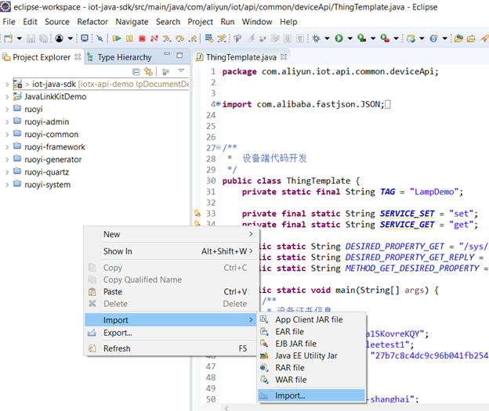Click the Drop to Frame icon
This screenshot has height=411, width=489.
click(x=209, y=38)
